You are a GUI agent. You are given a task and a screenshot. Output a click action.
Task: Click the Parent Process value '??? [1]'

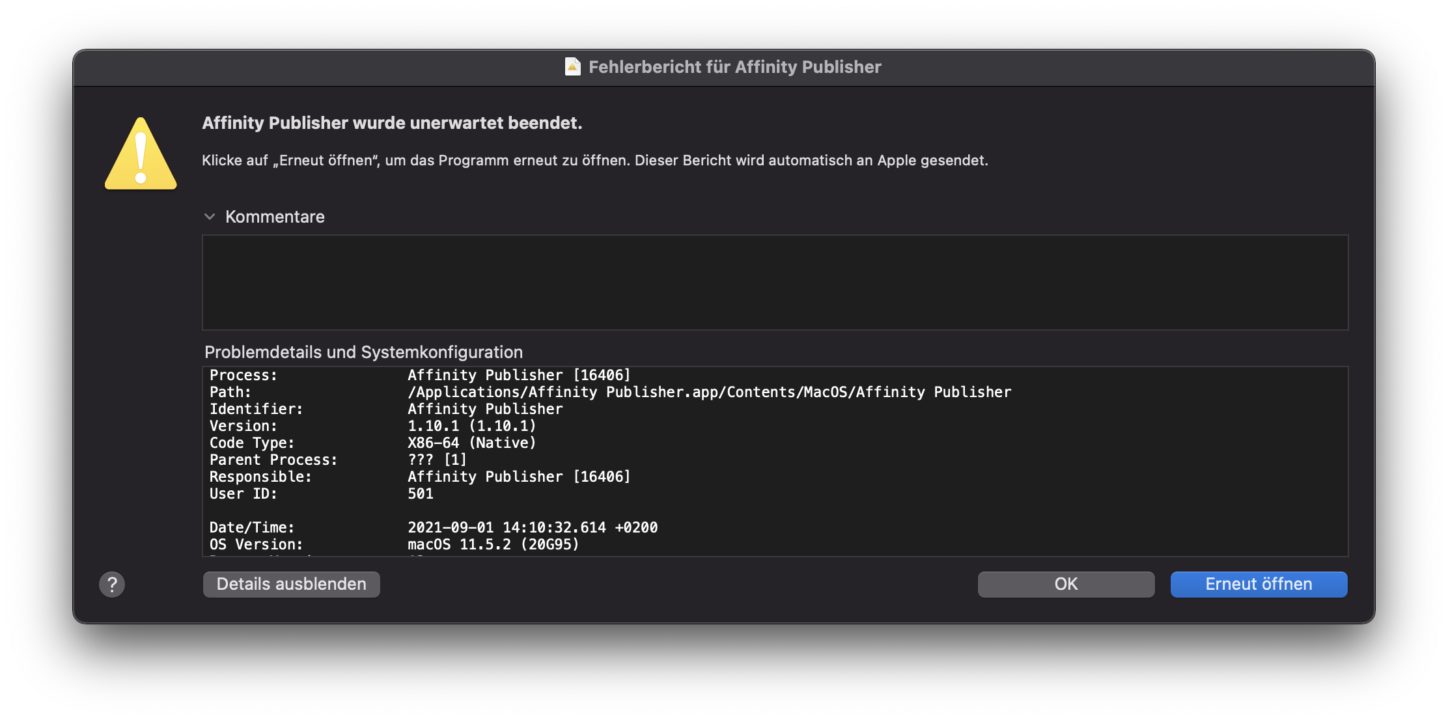(437, 460)
